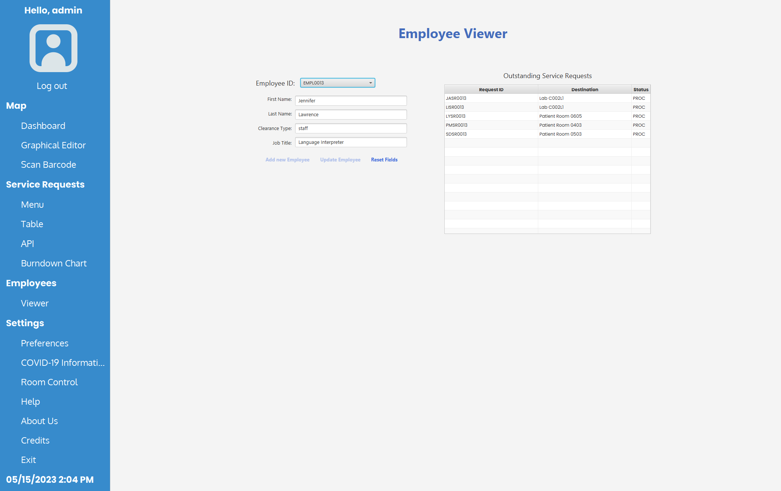This screenshot has width=781, height=491.
Task: Click the Log out link
Action: pyautogui.click(x=52, y=86)
